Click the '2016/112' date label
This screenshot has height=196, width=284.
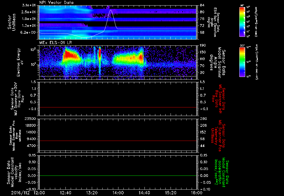point(20,193)
